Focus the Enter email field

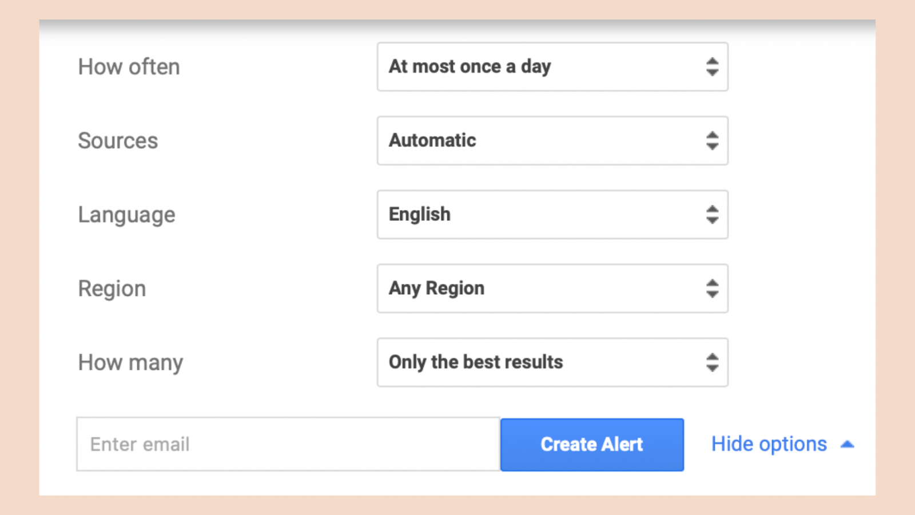click(x=288, y=445)
